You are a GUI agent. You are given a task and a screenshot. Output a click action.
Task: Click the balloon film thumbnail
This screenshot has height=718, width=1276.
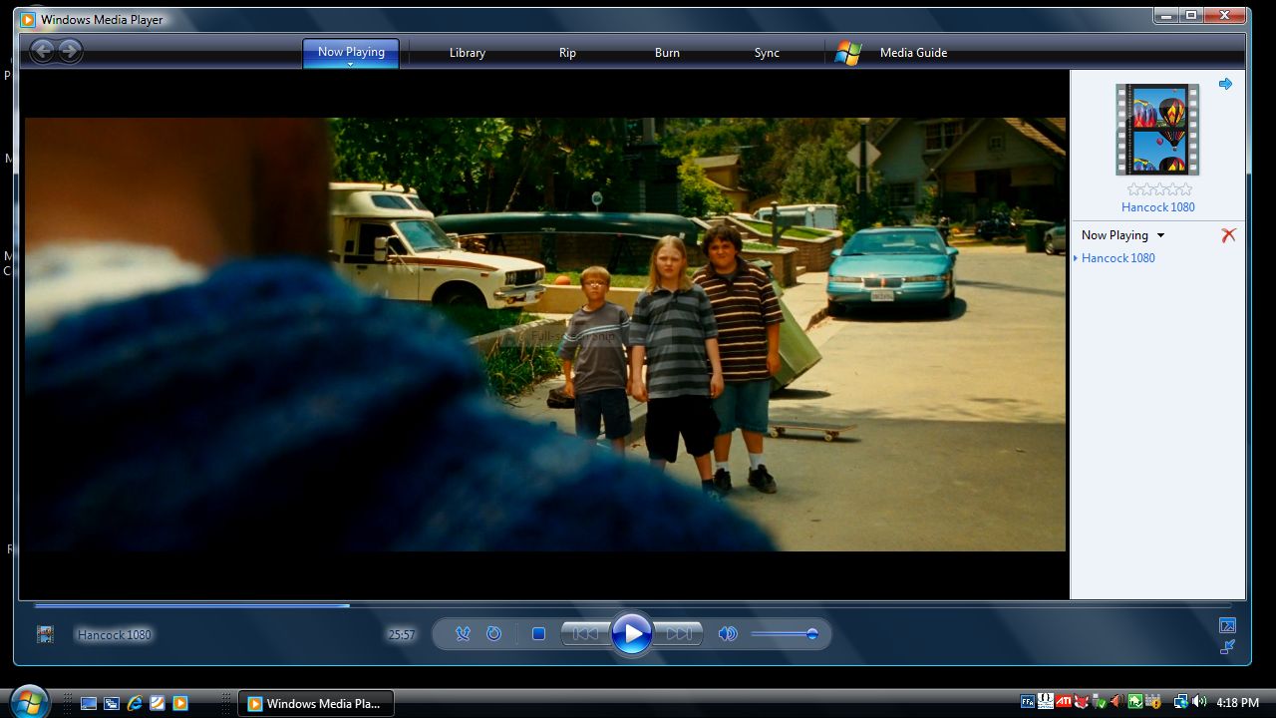1157,130
